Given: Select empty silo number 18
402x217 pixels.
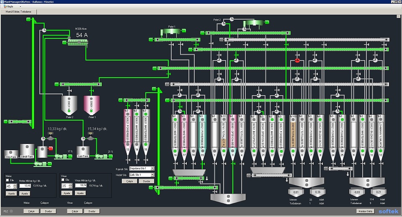Looking at the screenshot, I should click(x=193, y=137).
